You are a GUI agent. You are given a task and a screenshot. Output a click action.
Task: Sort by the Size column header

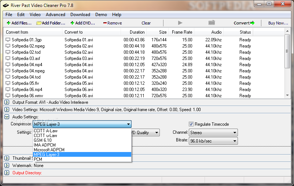pos(158,32)
